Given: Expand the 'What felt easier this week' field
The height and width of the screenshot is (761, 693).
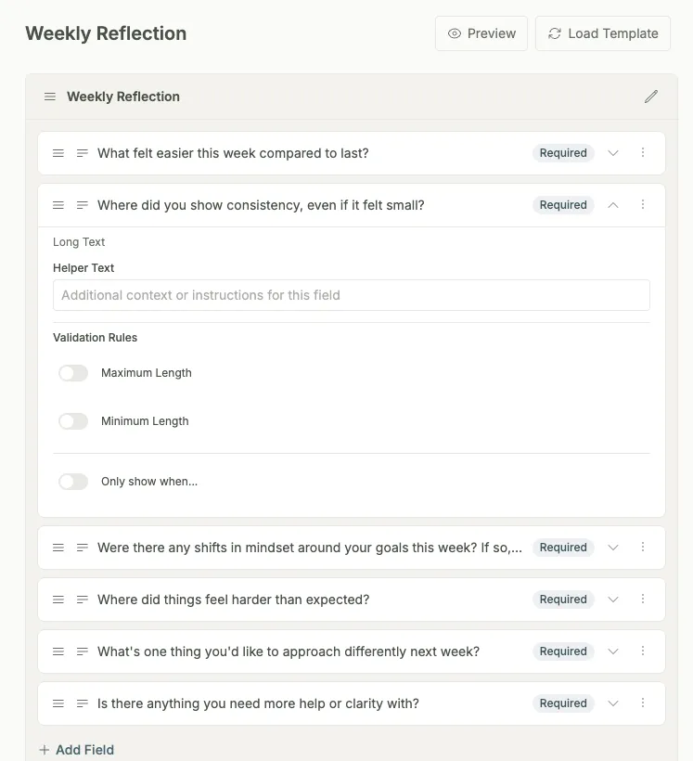Looking at the screenshot, I should click(613, 153).
